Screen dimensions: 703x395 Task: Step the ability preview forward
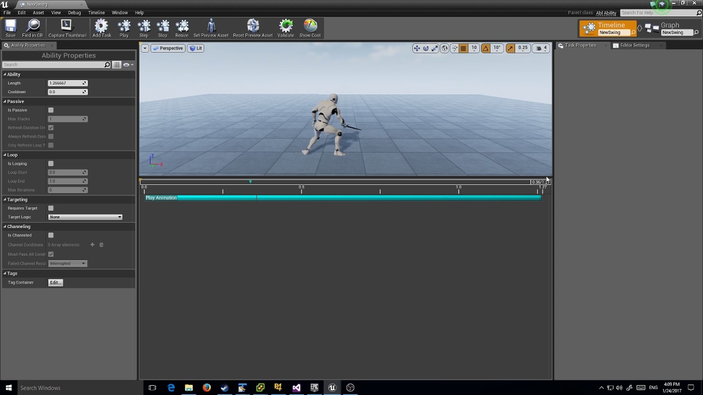[x=144, y=29]
